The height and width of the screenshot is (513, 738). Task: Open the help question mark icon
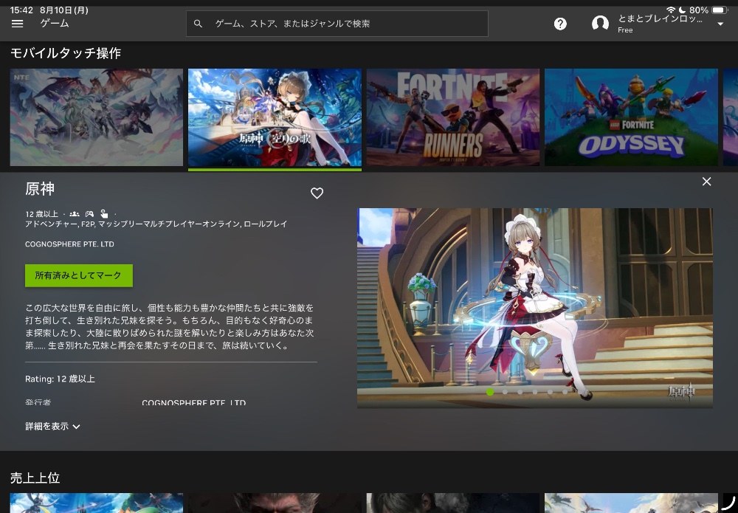tap(560, 24)
